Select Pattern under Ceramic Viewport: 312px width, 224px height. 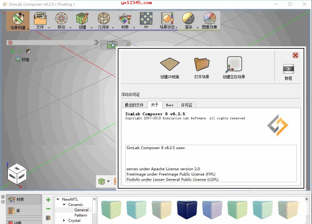81,215
